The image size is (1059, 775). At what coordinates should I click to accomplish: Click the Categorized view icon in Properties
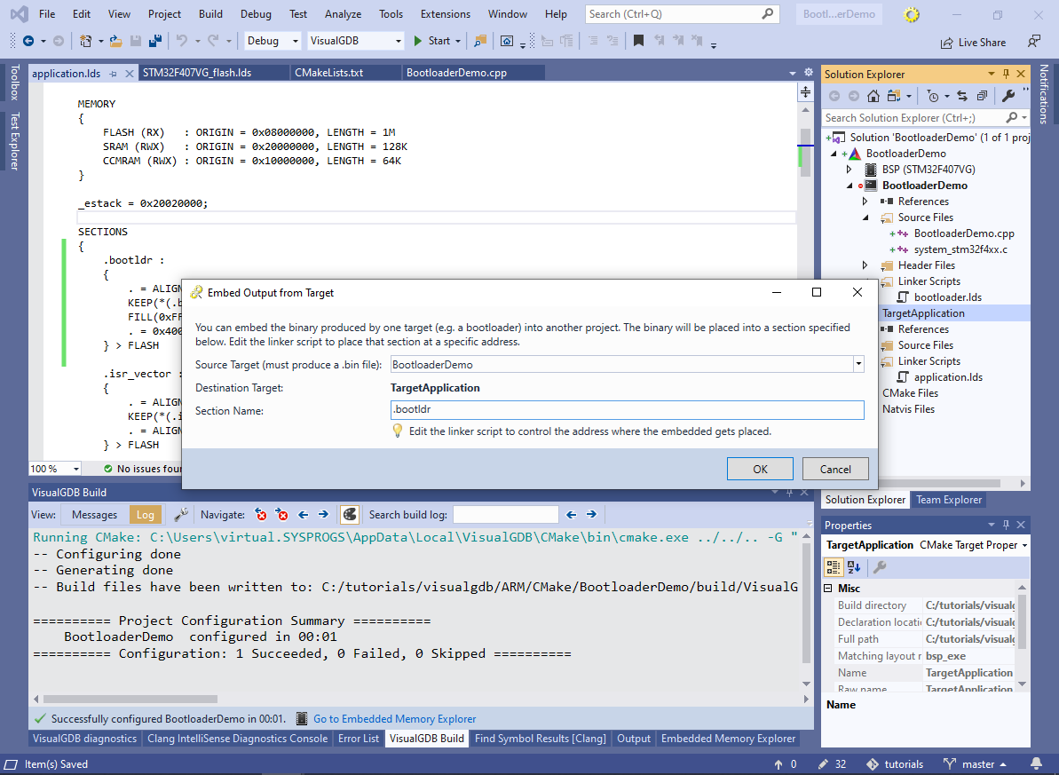pos(834,567)
